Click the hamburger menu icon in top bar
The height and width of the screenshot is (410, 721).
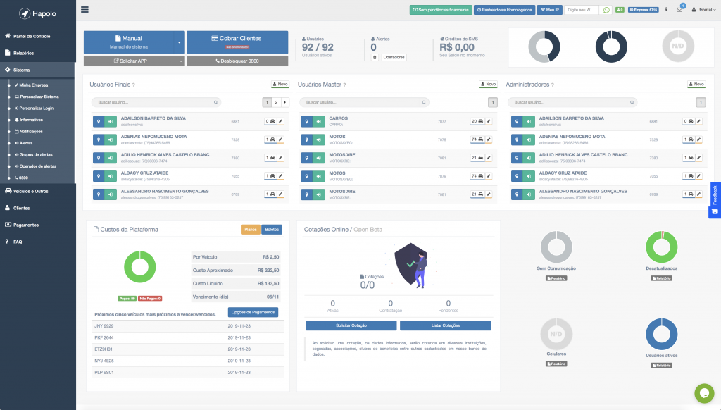click(85, 10)
